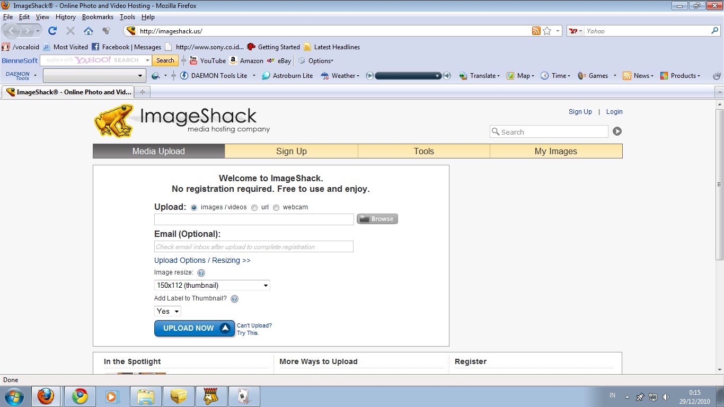The image size is (724, 407).
Task: Open the History menu
Action: [x=66, y=17]
